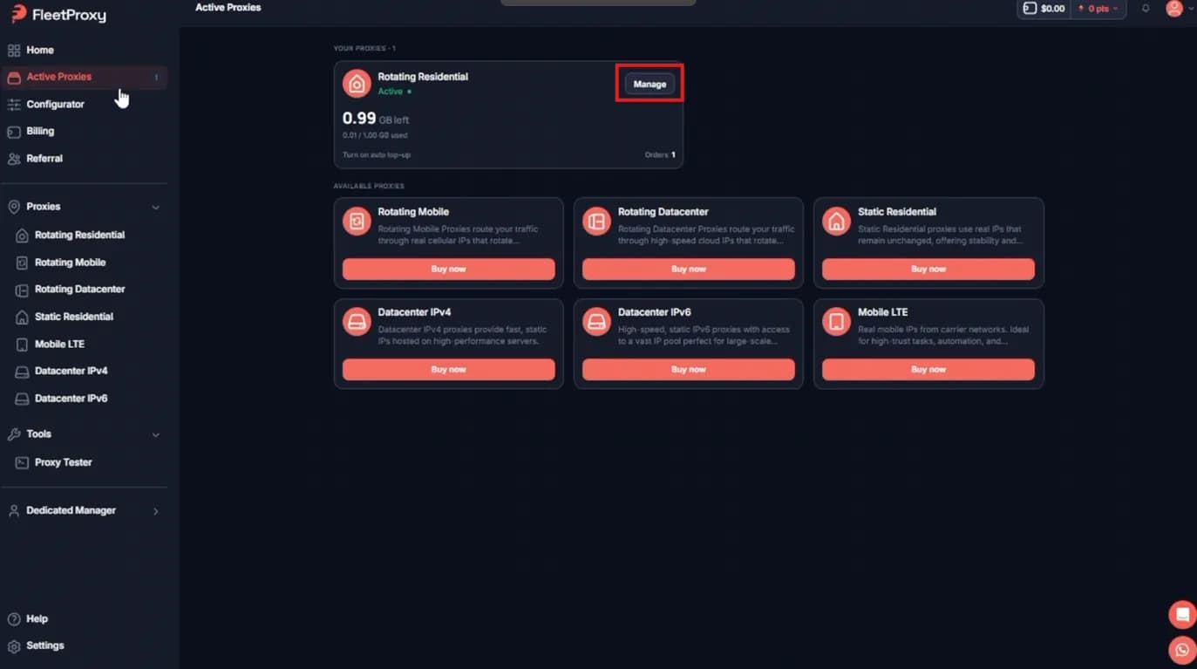1197x669 pixels.
Task: Click the Static Residential card icon
Action: pos(836,222)
